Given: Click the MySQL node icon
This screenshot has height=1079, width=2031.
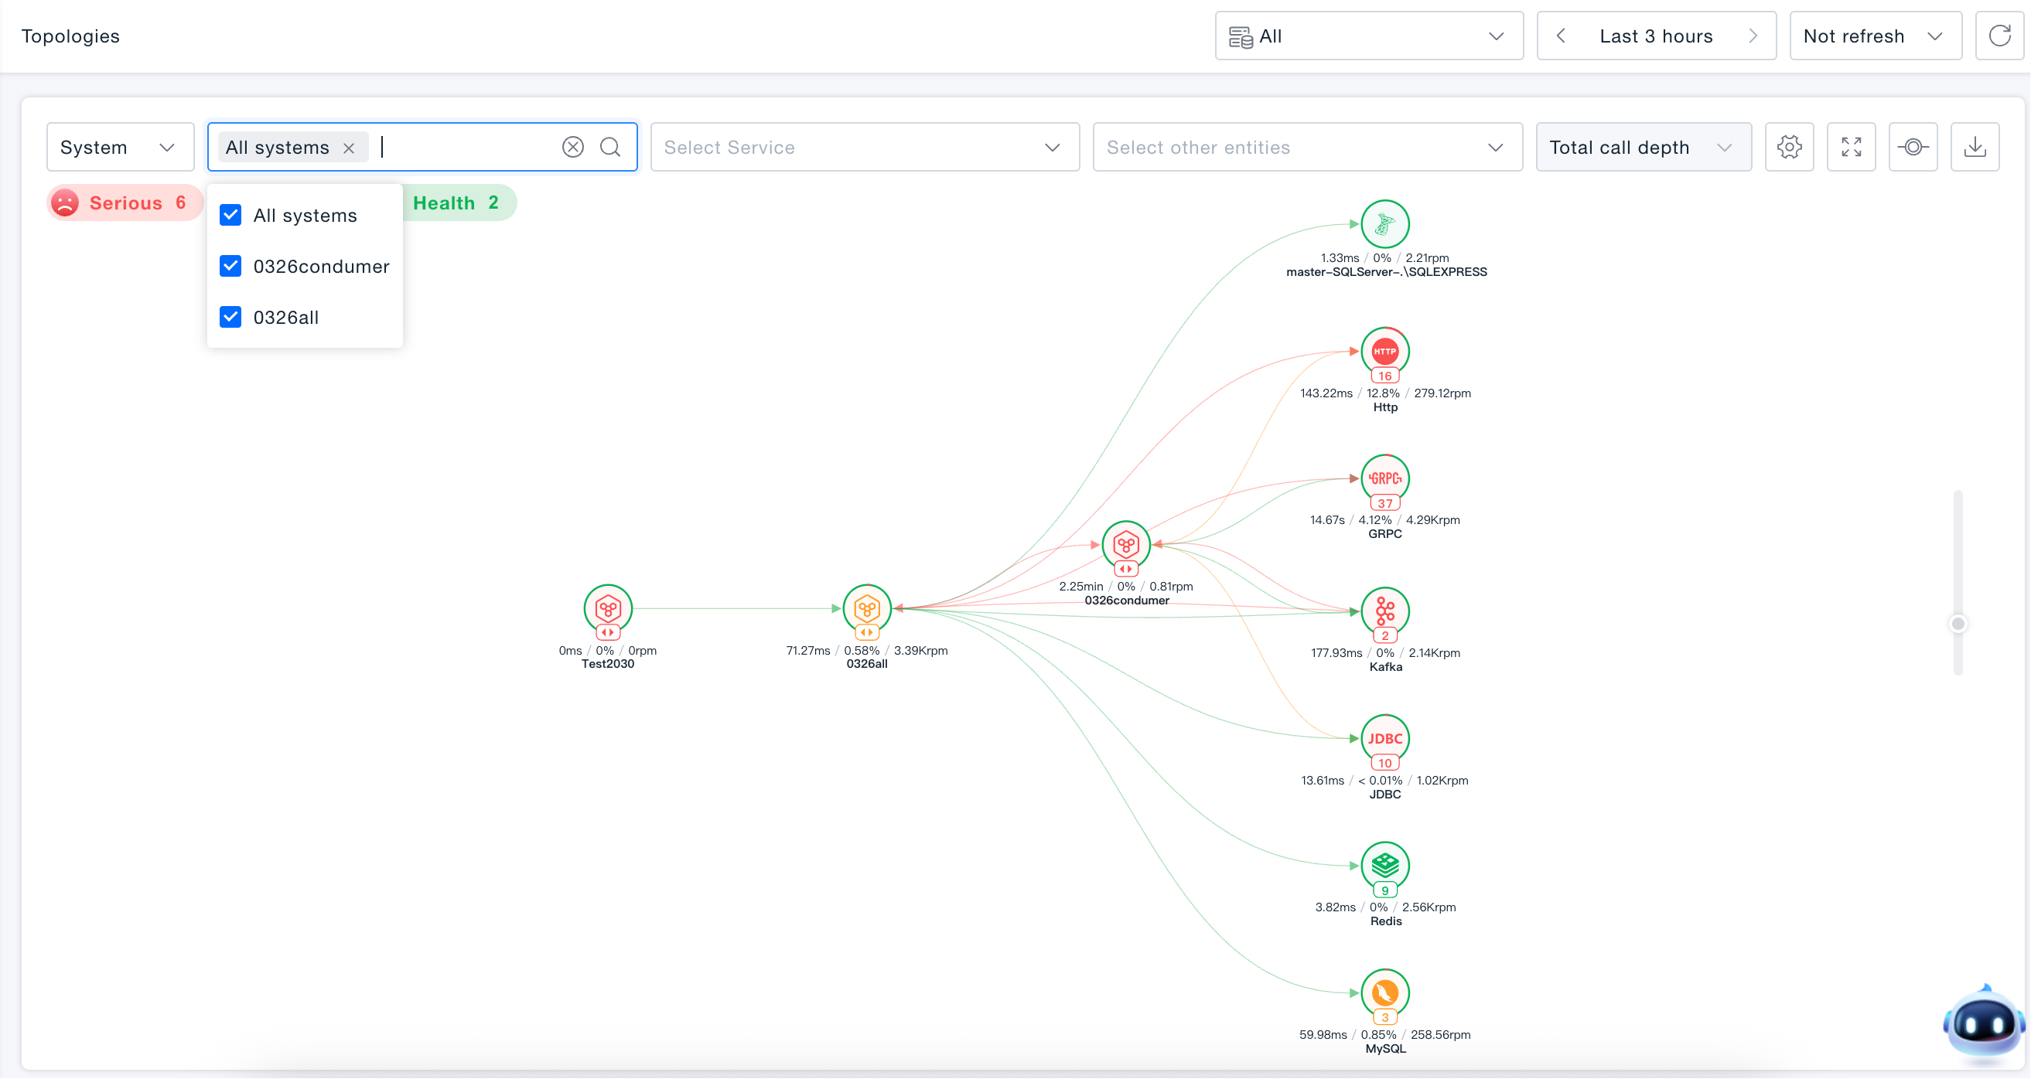Looking at the screenshot, I should 1384,993.
